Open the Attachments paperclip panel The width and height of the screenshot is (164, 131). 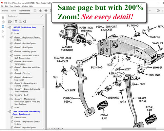3,31
